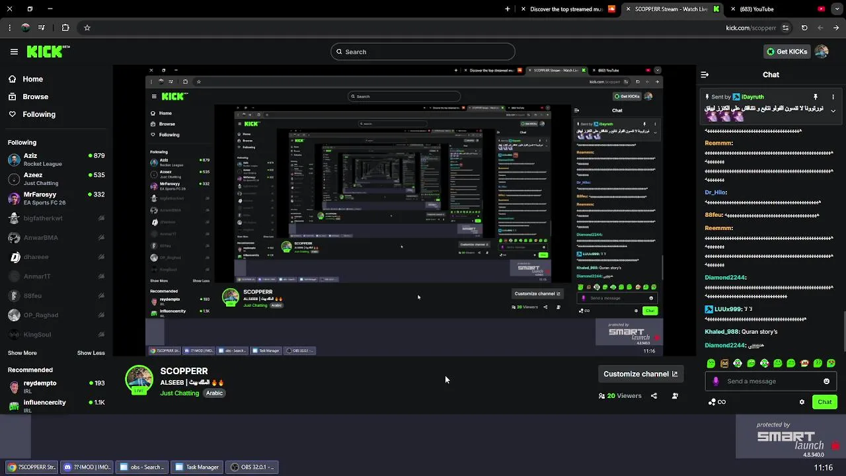Open the emoji picker smiley icon
Screen dimensions: 846x476
[826, 381]
